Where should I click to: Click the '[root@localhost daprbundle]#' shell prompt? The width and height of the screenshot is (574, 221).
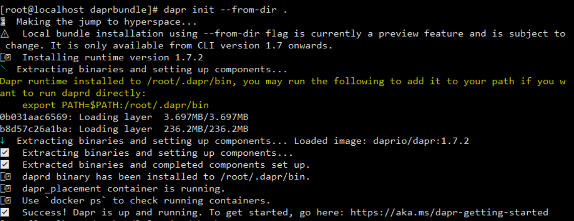pos(79,10)
